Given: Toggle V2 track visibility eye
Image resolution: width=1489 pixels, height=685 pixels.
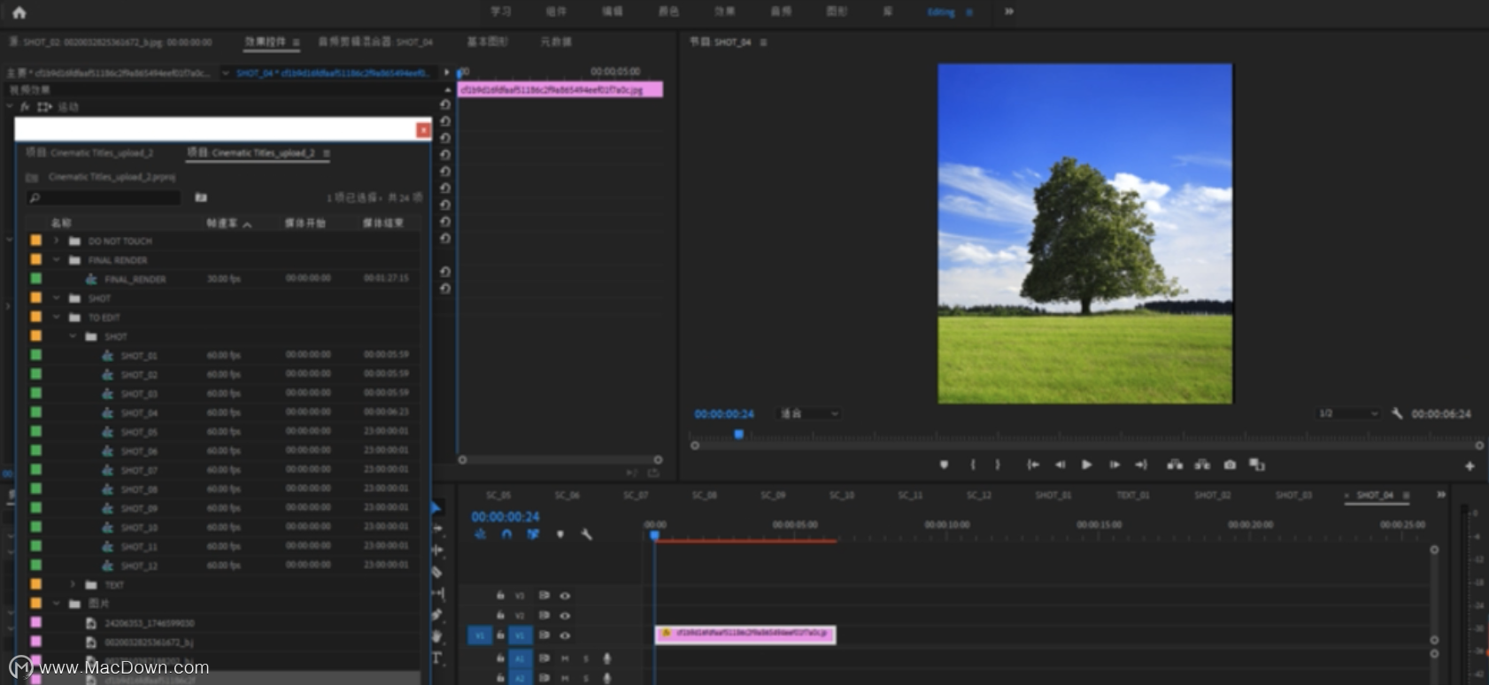Looking at the screenshot, I should [x=565, y=615].
